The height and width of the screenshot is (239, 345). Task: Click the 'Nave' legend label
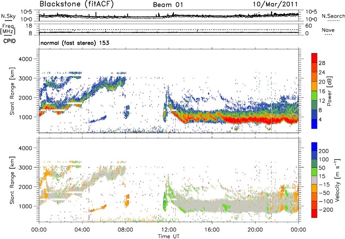328,30
